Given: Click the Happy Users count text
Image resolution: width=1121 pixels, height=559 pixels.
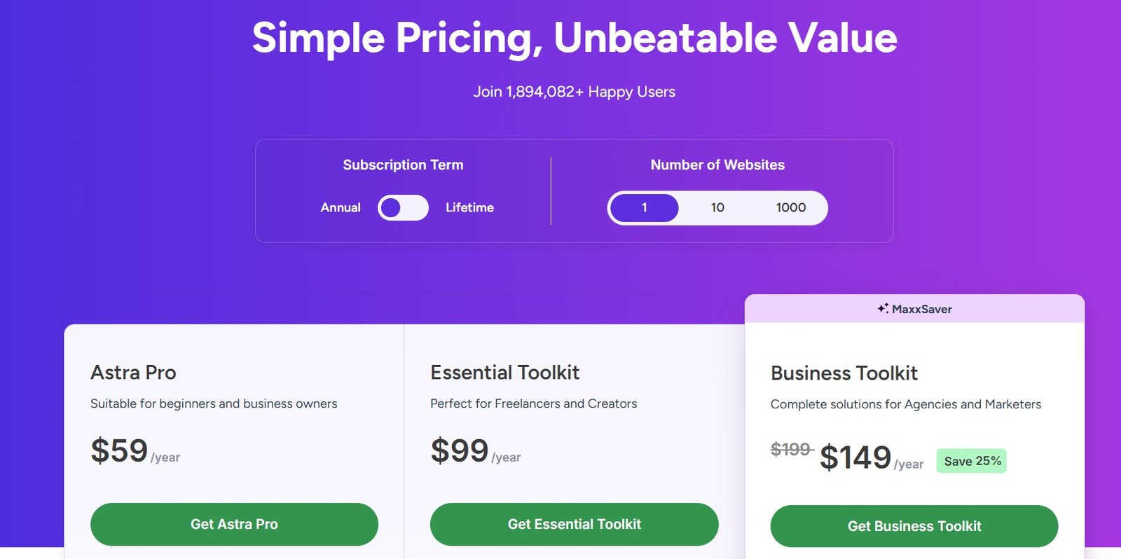Looking at the screenshot, I should tap(574, 92).
